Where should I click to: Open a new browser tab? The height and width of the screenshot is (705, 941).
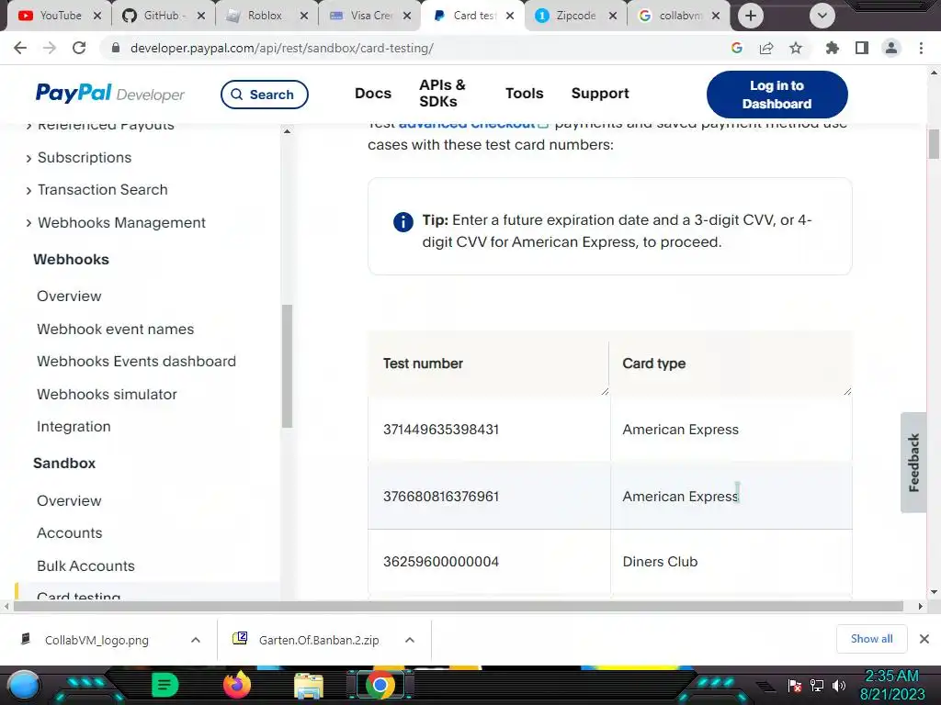(x=750, y=16)
